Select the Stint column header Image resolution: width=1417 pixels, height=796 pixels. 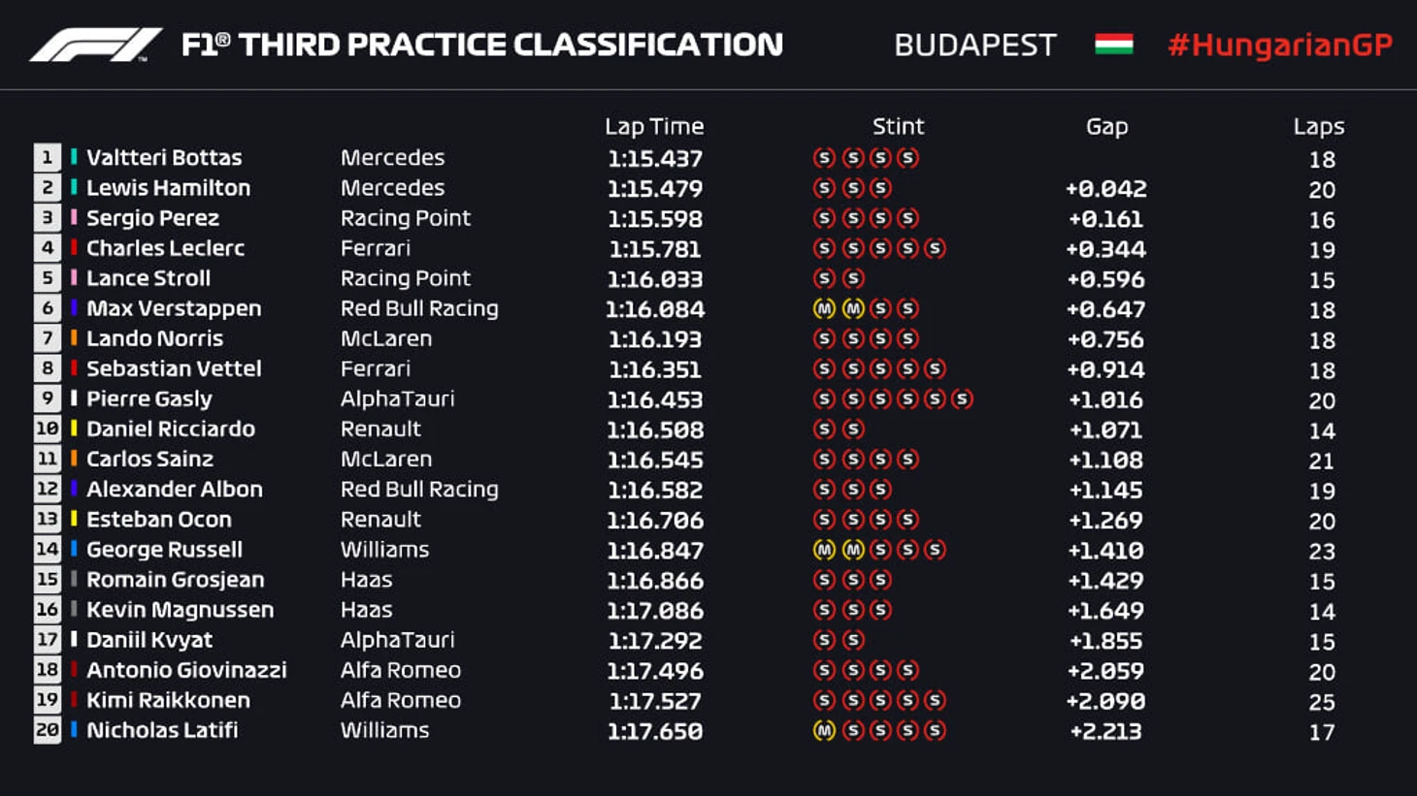coord(898,126)
